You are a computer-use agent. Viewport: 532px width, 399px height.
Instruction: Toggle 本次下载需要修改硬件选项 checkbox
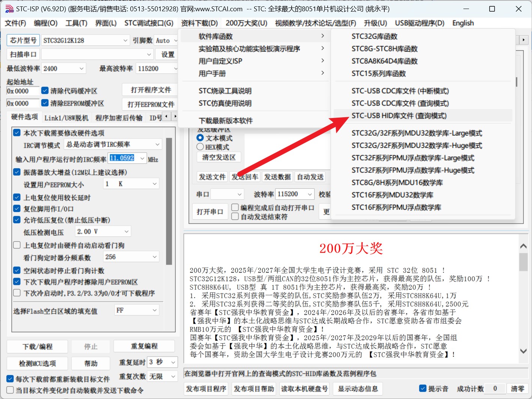click(17, 133)
